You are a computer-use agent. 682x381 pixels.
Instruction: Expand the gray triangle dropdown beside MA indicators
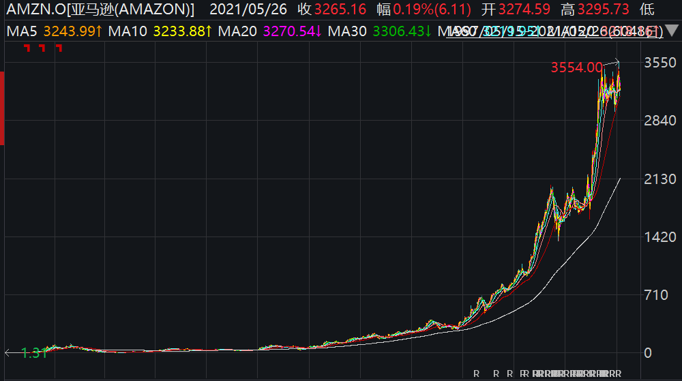(672, 31)
